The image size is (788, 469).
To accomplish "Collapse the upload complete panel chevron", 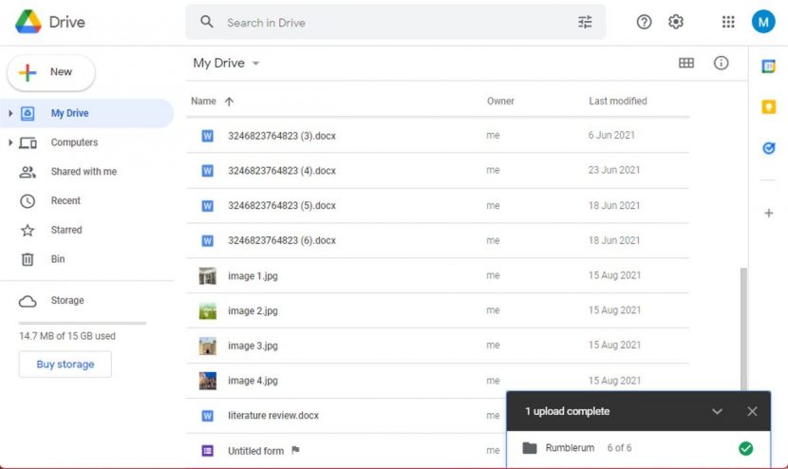I will click(717, 411).
